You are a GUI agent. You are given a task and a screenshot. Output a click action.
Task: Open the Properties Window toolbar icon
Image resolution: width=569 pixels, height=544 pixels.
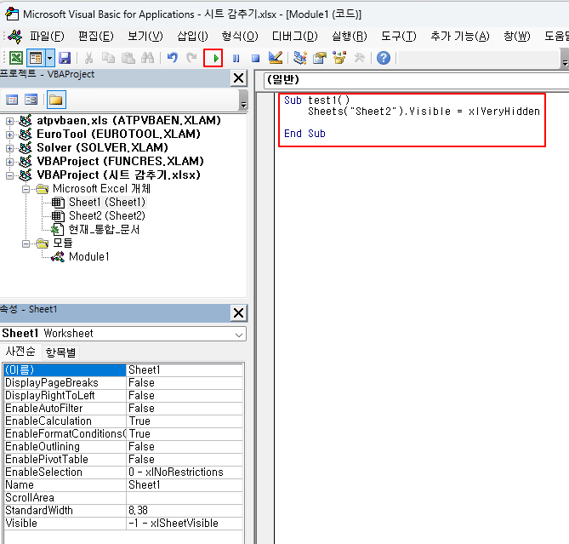(320, 58)
